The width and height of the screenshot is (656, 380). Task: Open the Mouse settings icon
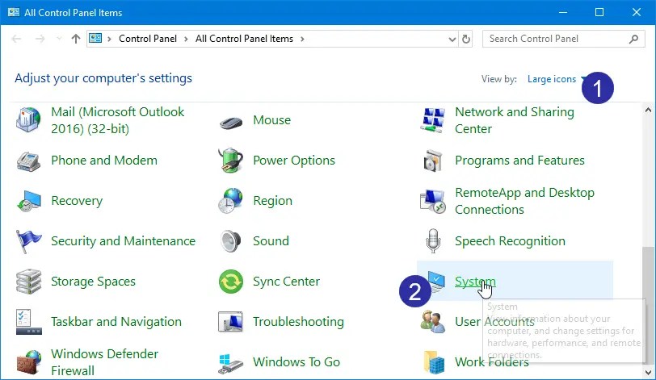(231, 121)
